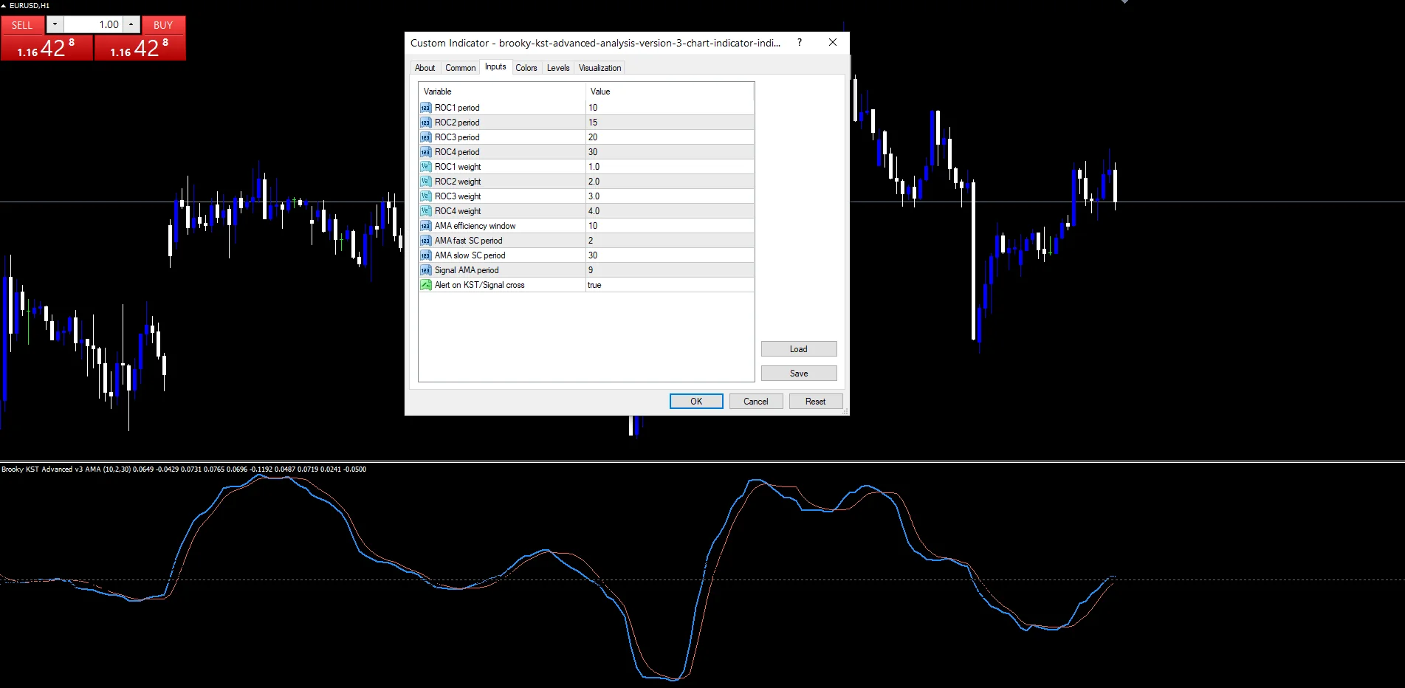
Task: Close the Custom Indicator dialog
Action: (833, 43)
